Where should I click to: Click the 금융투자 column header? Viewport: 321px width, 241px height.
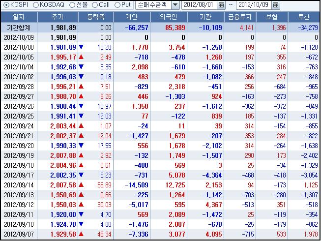coord(240,17)
